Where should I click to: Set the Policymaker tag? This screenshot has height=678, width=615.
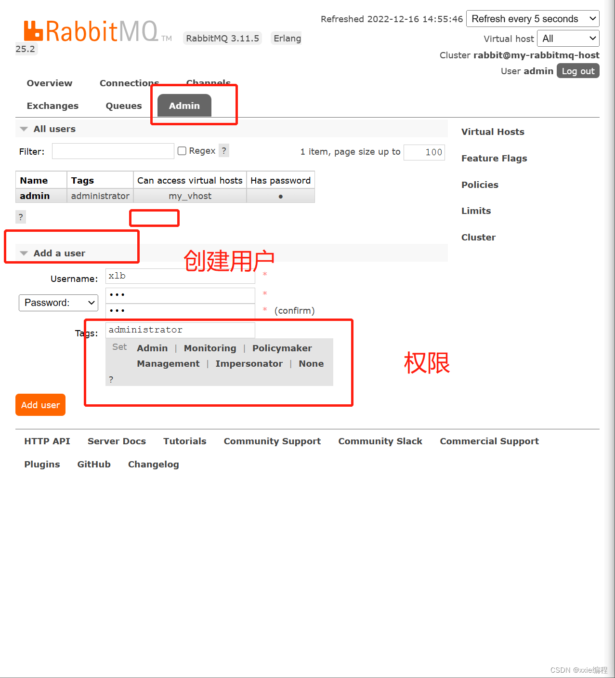(282, 348)
